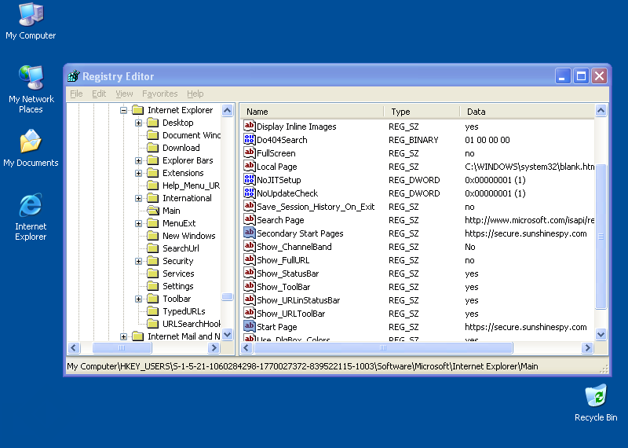Maximize the Registry Editor window
This screenshot has height=448, width=628.
click(581, 75)
